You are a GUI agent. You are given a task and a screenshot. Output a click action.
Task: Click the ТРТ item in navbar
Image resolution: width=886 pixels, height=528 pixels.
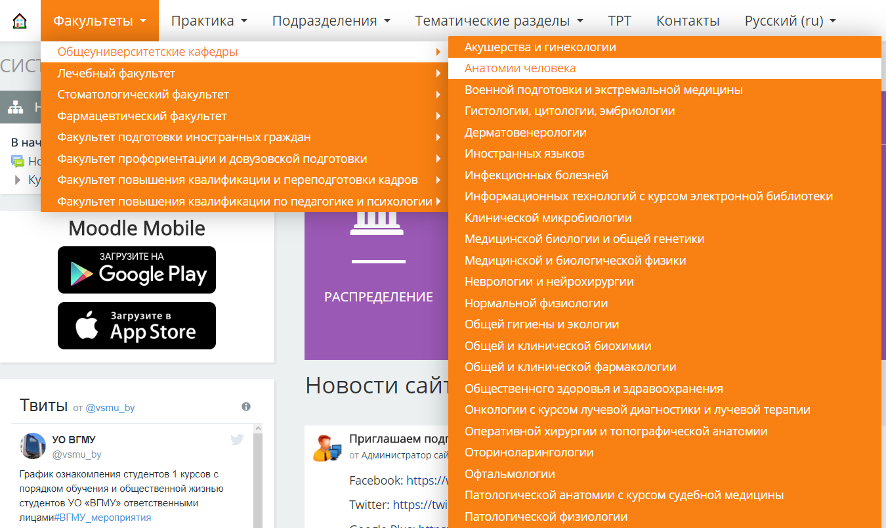(x=620, y=21)
